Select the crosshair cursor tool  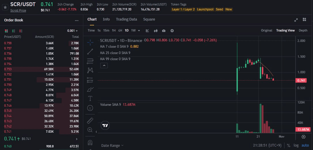pos(90,42)
